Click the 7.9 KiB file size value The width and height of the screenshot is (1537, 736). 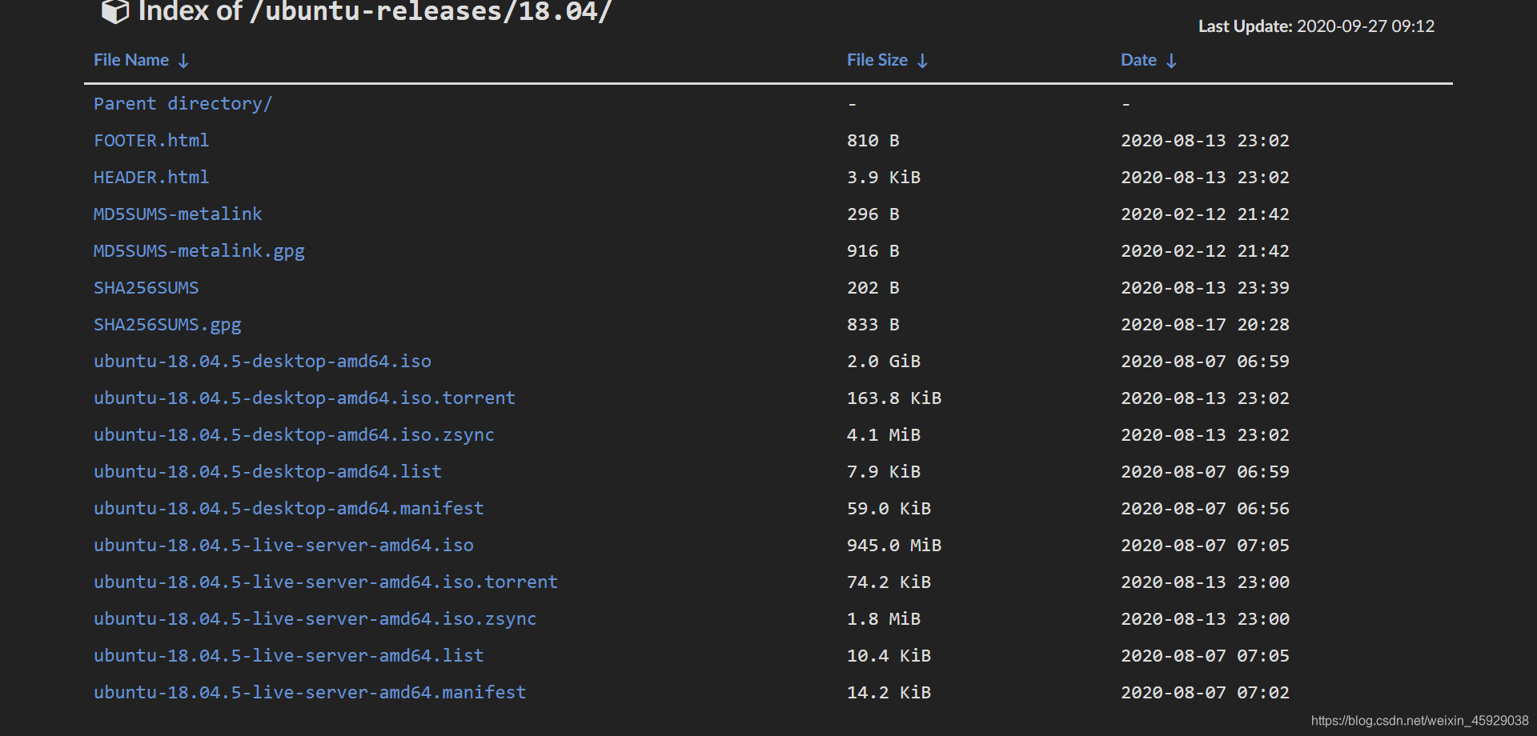point(884,472)
